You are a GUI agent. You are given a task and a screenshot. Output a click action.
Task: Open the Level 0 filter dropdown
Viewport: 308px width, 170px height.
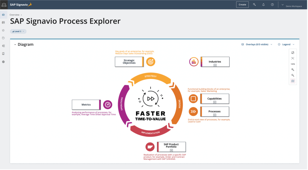point(18,31)
